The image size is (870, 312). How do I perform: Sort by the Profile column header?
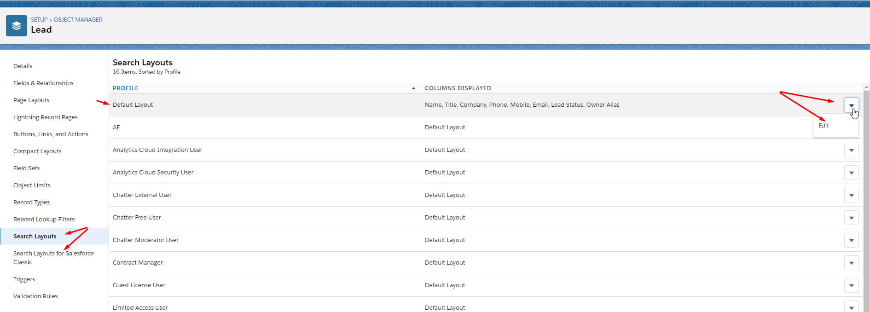[126, 88]
